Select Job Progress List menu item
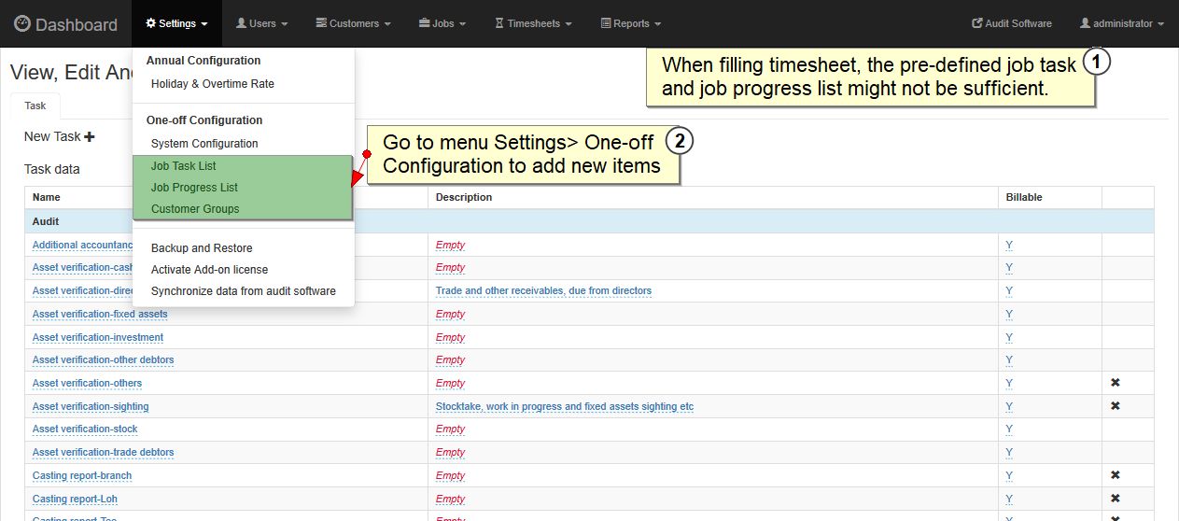This screenshot has width=1179, height=521. point(194,188)
